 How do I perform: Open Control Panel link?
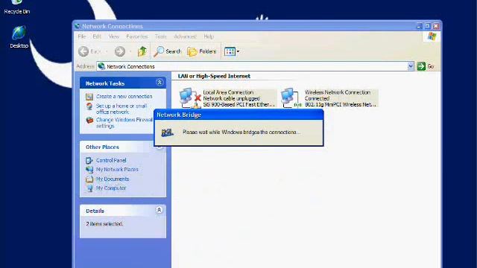pos(111,160)
